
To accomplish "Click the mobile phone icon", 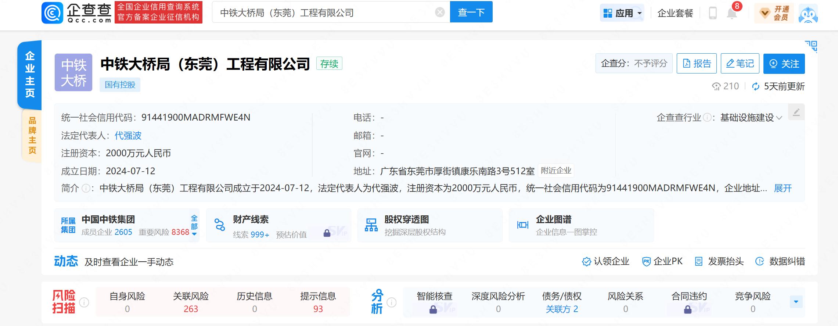I will point(713,13).
